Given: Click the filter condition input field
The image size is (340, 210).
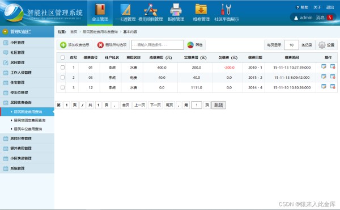Looking at the screenshot, I should click(158, 45).
